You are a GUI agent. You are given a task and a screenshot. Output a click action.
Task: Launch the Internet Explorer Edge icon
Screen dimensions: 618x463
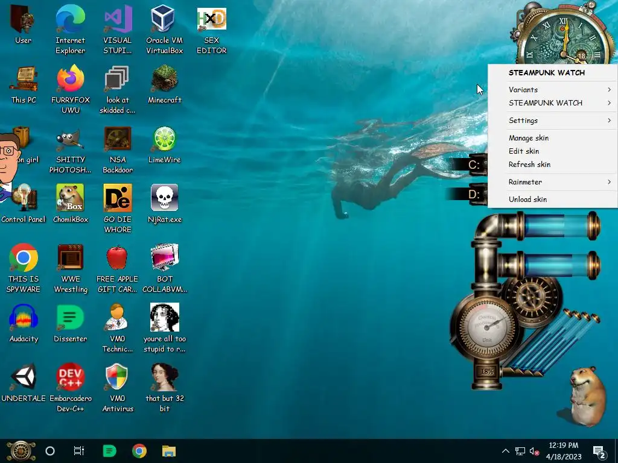tap(70, 19)
